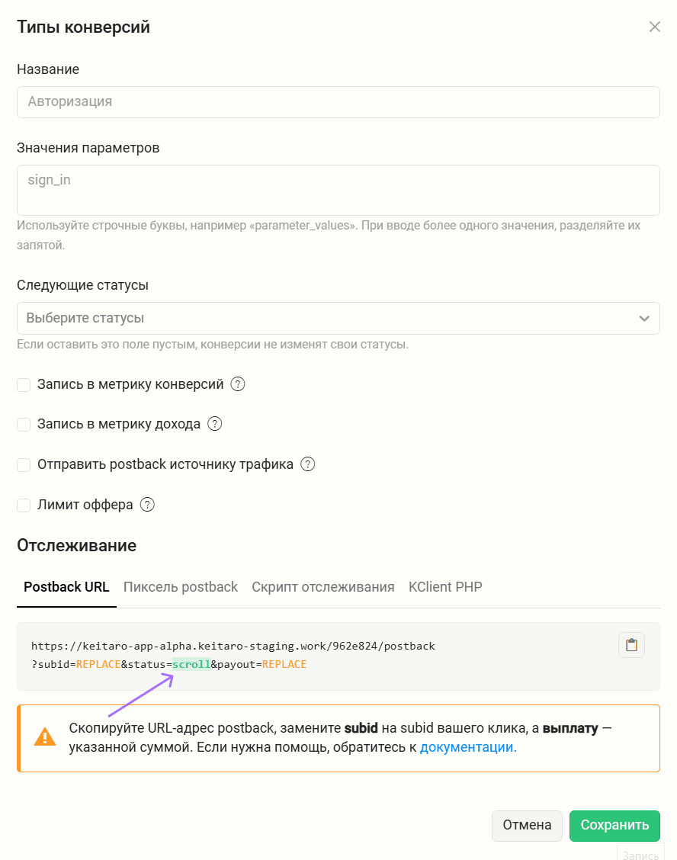
Task: Close the Типы конверсий dialog
Action: click(654, 27)
